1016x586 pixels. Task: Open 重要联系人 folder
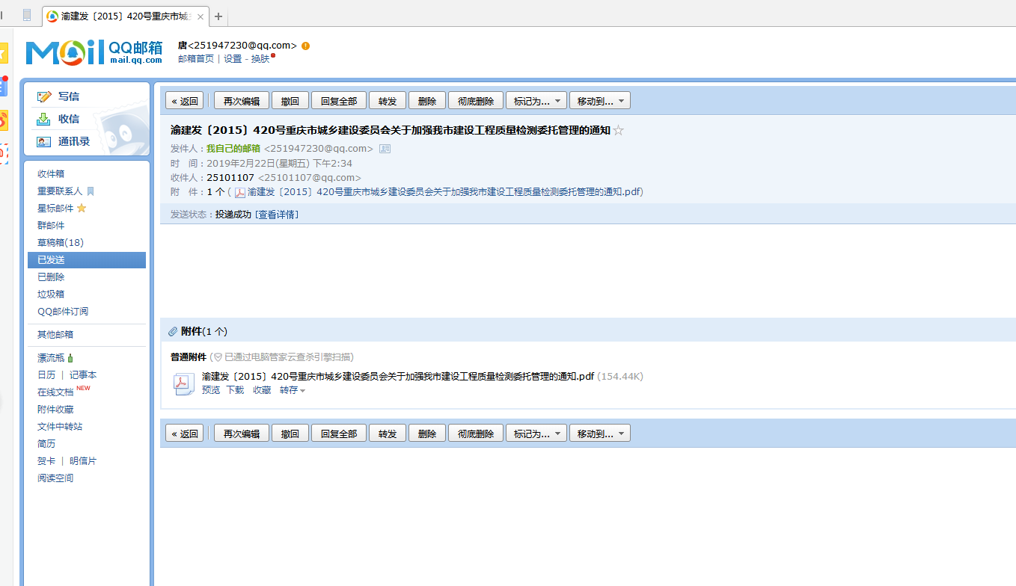(60, 191)
